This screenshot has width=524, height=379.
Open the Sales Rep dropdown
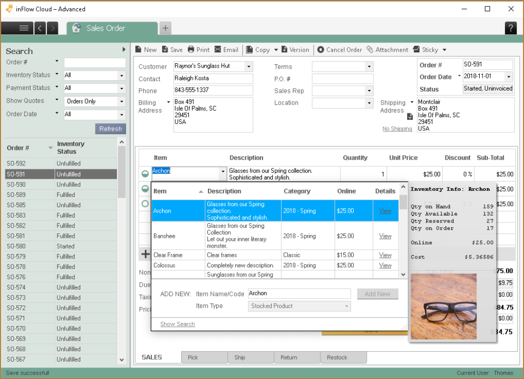click(369, 91)
